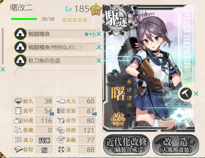The image size is (205, 158).
Task: Click the 秋刀魚の缶詰 equipment slot icon
Action: click(x=20, y=61)
